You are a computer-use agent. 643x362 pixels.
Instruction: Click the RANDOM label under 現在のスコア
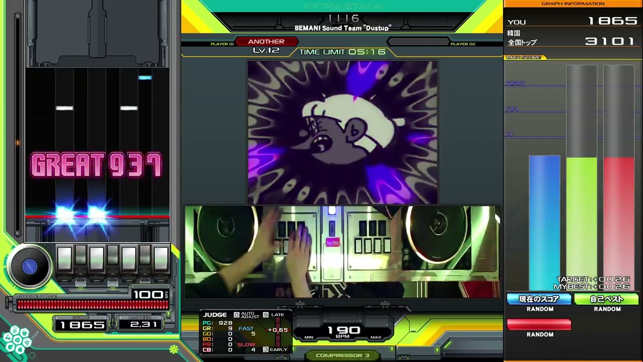pos(540,309)
